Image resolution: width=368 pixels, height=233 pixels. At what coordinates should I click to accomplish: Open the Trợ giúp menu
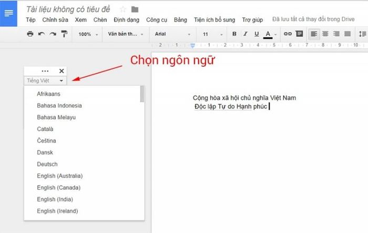point(252,20)
